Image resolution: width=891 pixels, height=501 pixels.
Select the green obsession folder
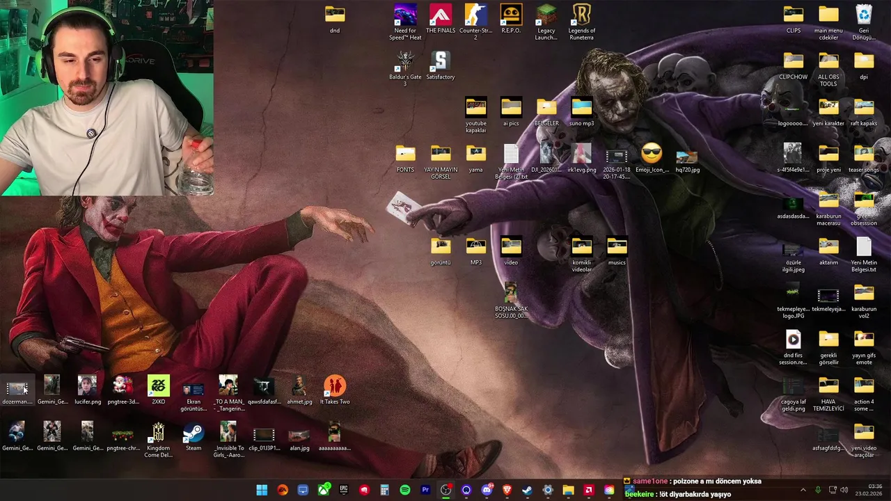(864, 208)
